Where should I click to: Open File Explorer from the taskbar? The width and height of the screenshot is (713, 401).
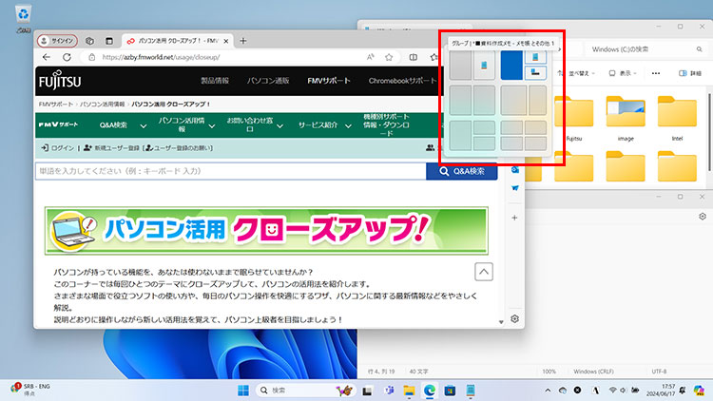click(408, 391)
